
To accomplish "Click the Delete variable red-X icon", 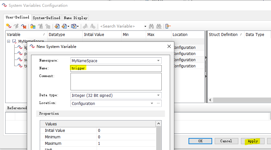I will (24, 26).
